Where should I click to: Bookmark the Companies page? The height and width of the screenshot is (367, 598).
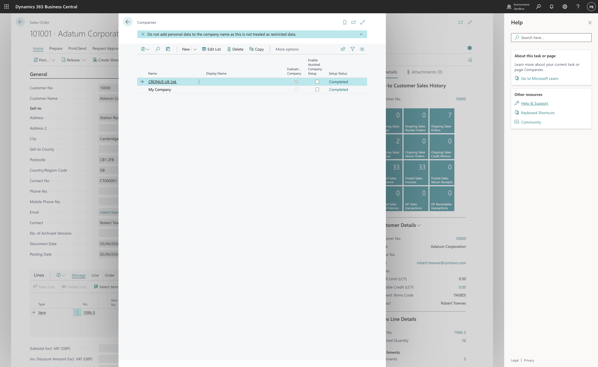coord(345,22)
